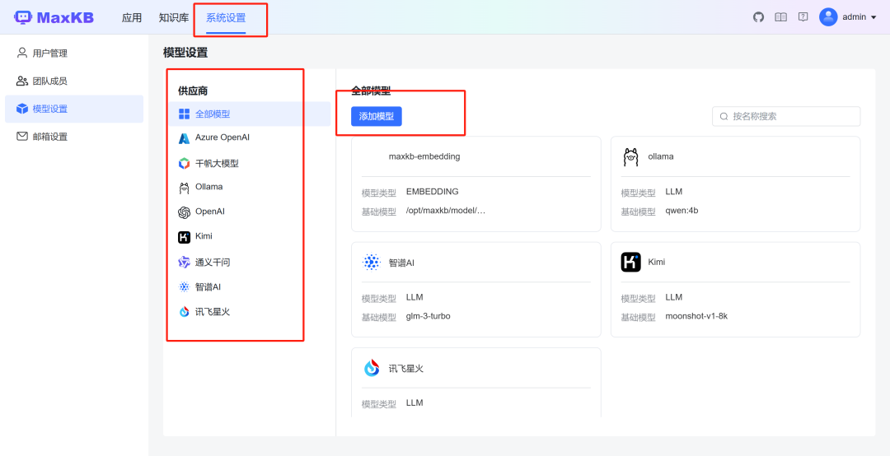Select 团队成员 in the sidebar
Screen dimensions: 890x456
[74, 81]
